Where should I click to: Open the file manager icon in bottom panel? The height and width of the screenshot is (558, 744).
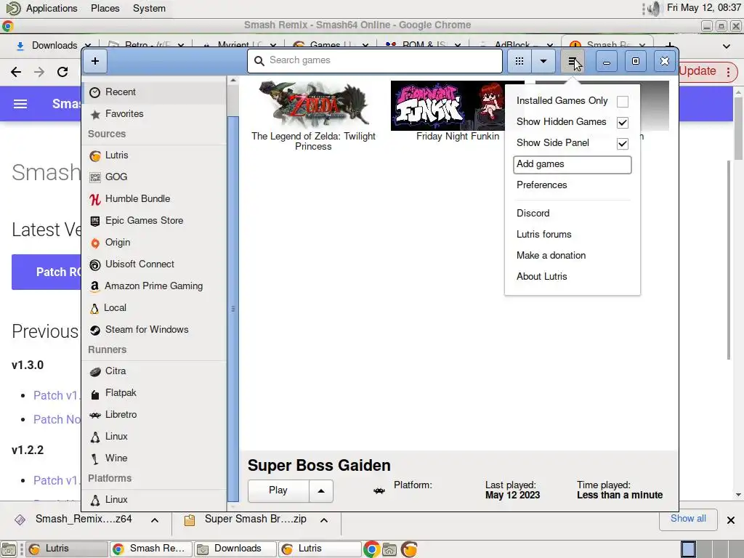click(x=389, y=549)
